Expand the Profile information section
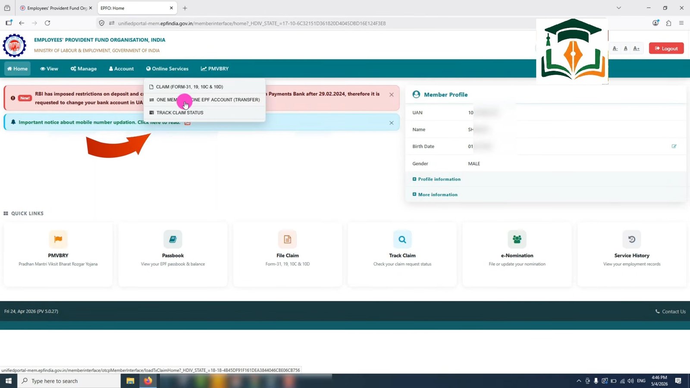The width and height of the screenshot is (690, 388). [x=436, y=179]
